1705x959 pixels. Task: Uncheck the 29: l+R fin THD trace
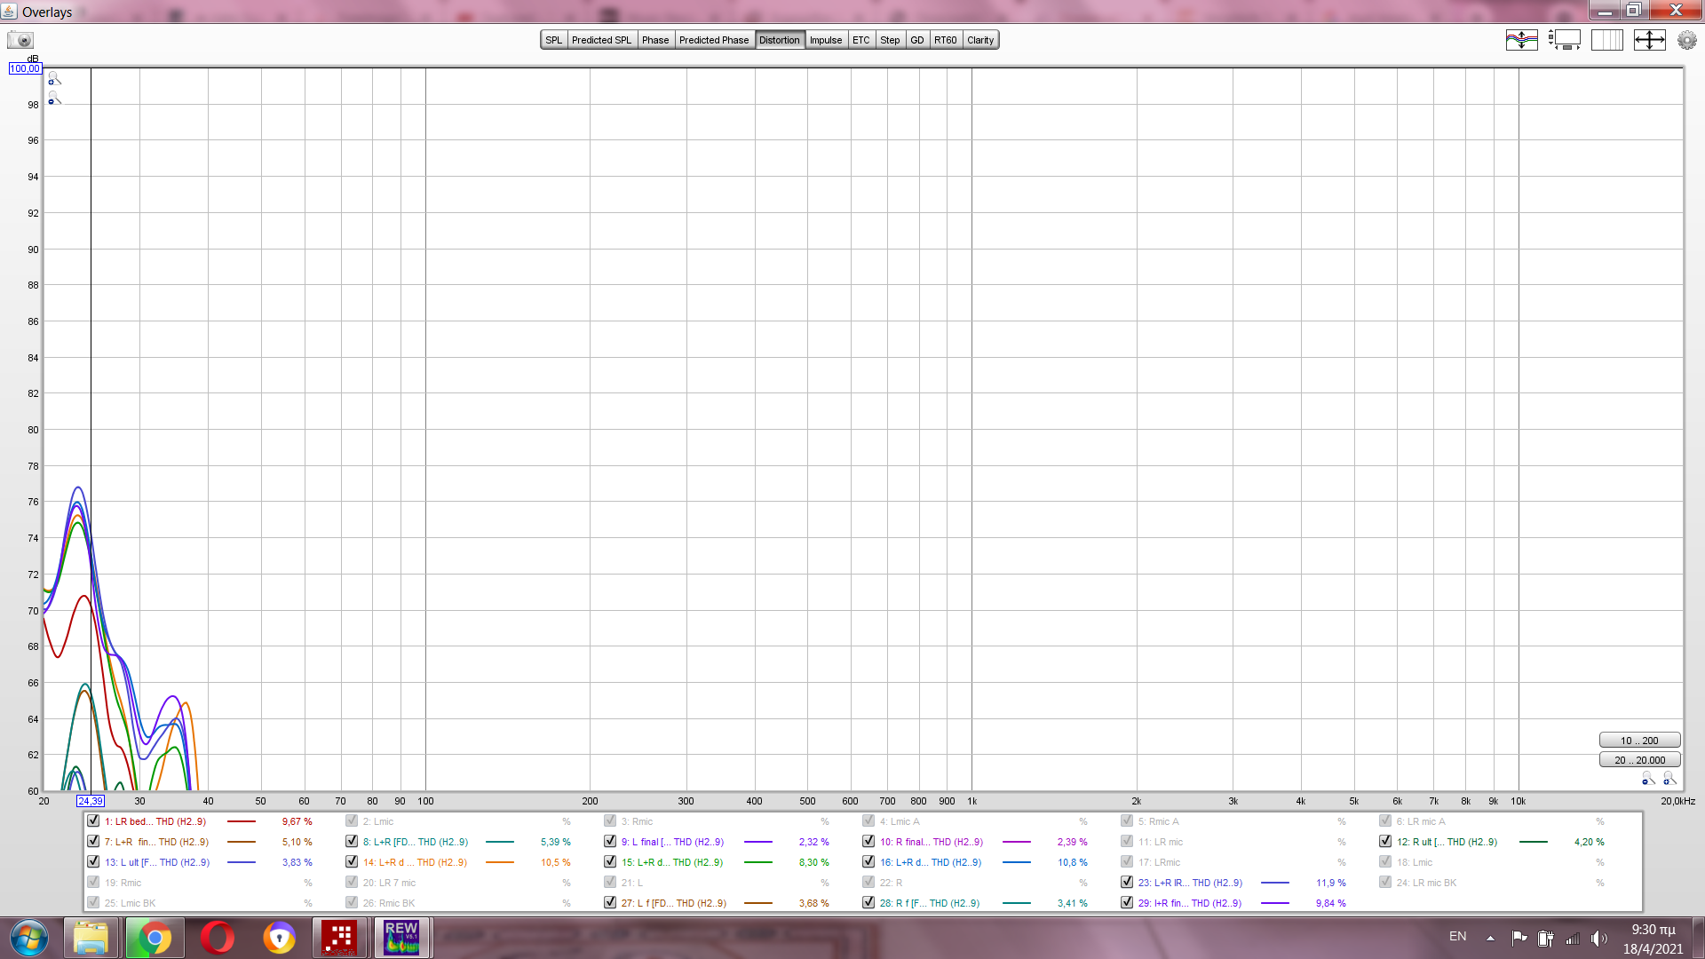point(1127,903)
